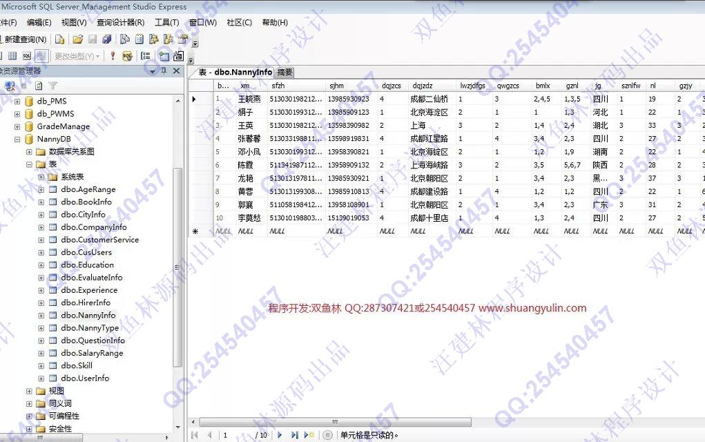Toggle auto-hide pin on Object Explorer

(164, 71)
